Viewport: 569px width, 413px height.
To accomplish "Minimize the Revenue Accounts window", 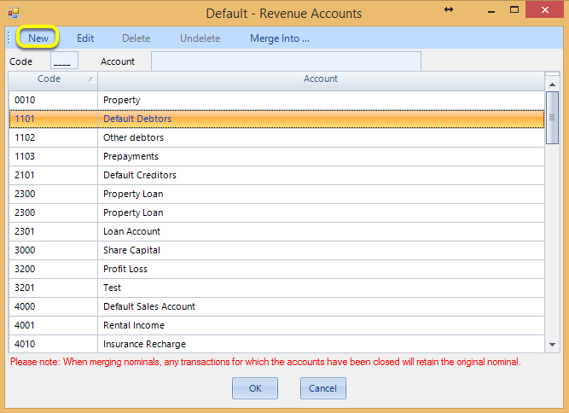I will pos(491,11).
